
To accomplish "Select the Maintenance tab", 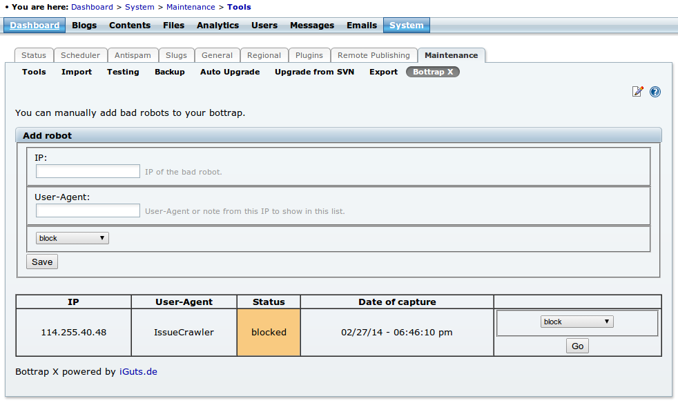I will (452, 55).
